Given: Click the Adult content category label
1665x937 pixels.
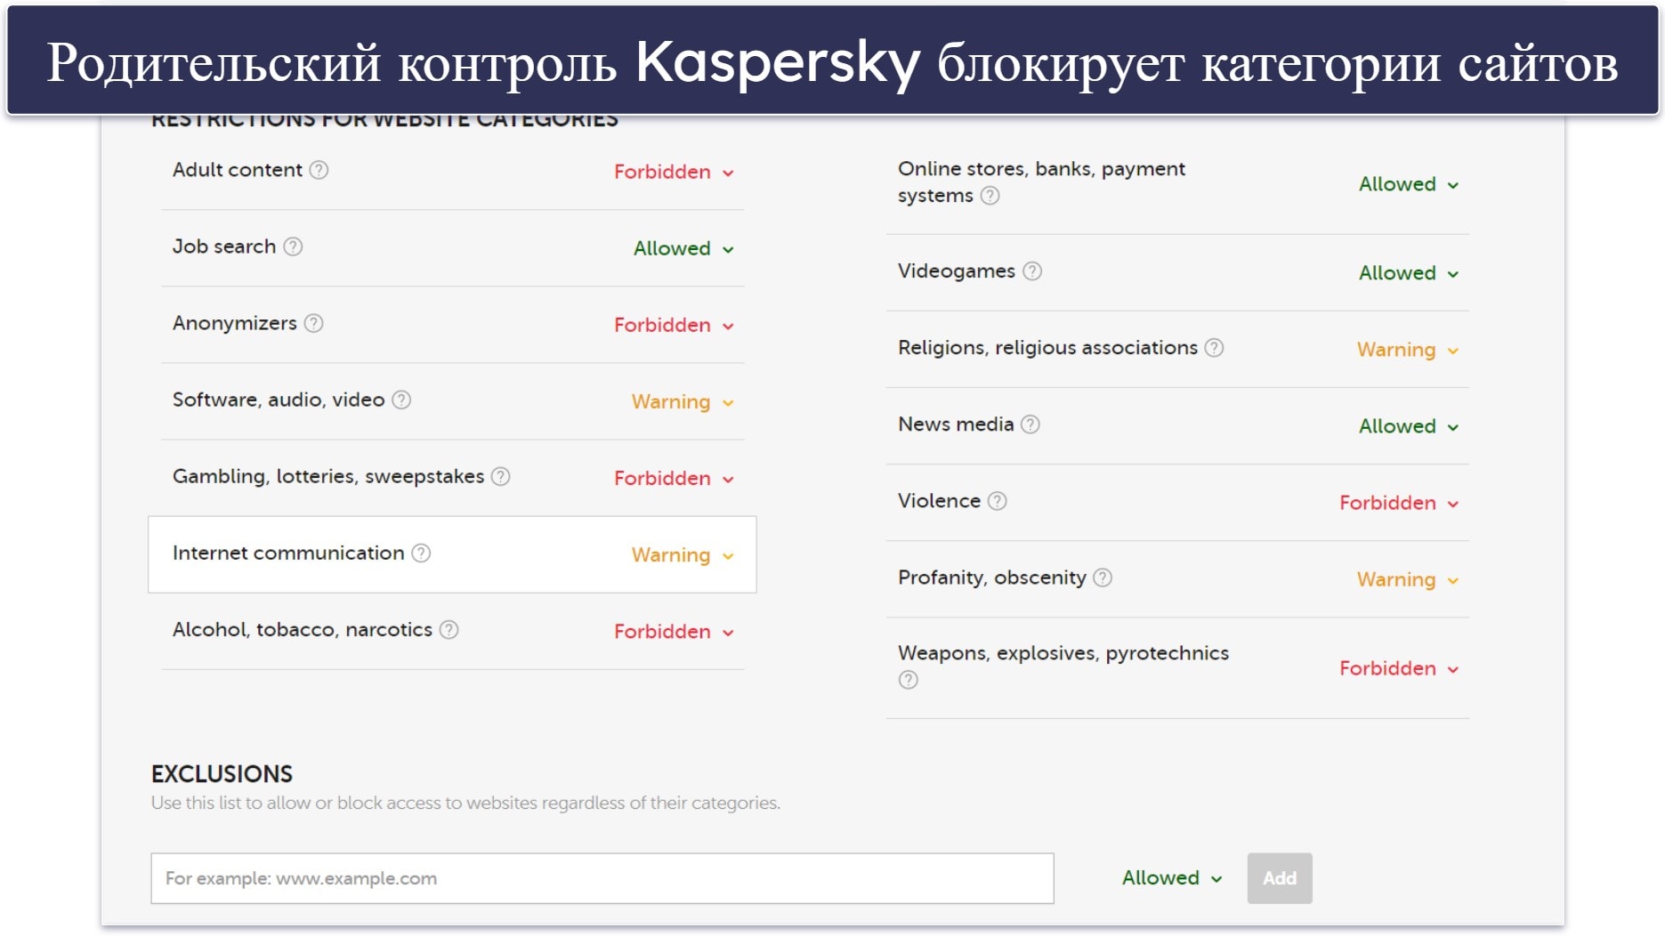Looking at the screenshot, I should 238,170.
